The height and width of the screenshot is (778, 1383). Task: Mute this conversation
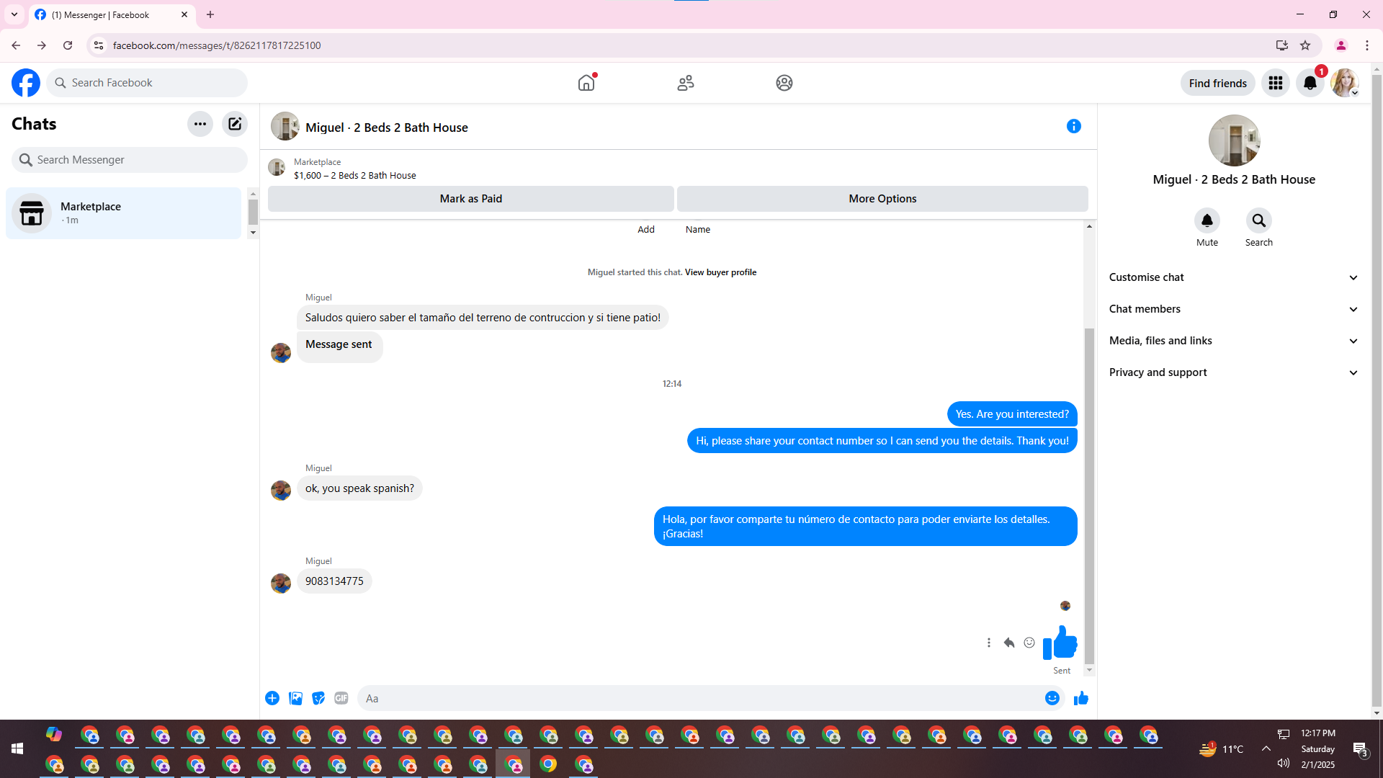(x=1207, y=220)
